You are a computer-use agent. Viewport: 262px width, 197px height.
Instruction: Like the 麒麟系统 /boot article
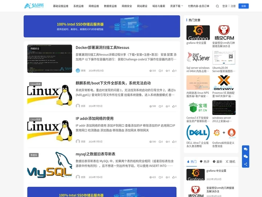coord(174,106)
